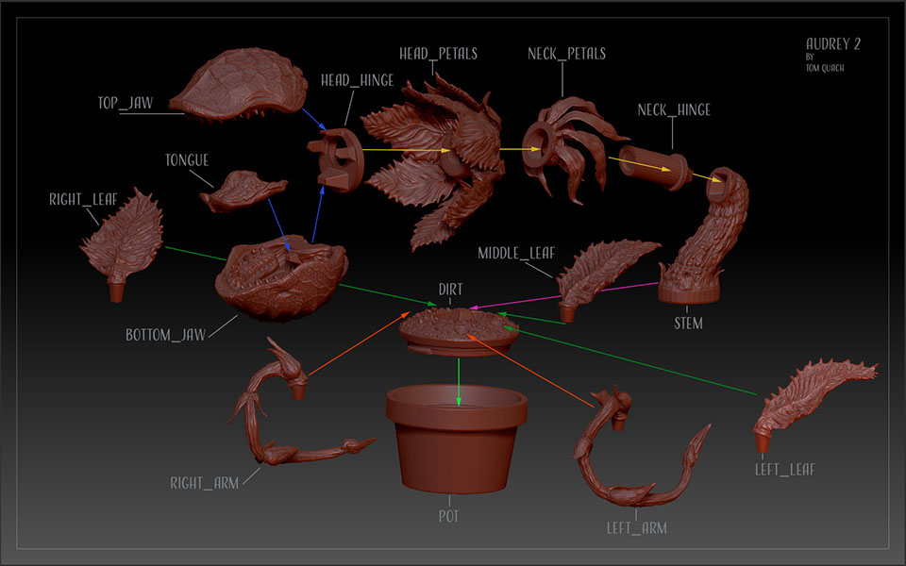Click the NECK_HINGE text label
Viewport: 906px width, 566px height.
[x=673, y=110]
